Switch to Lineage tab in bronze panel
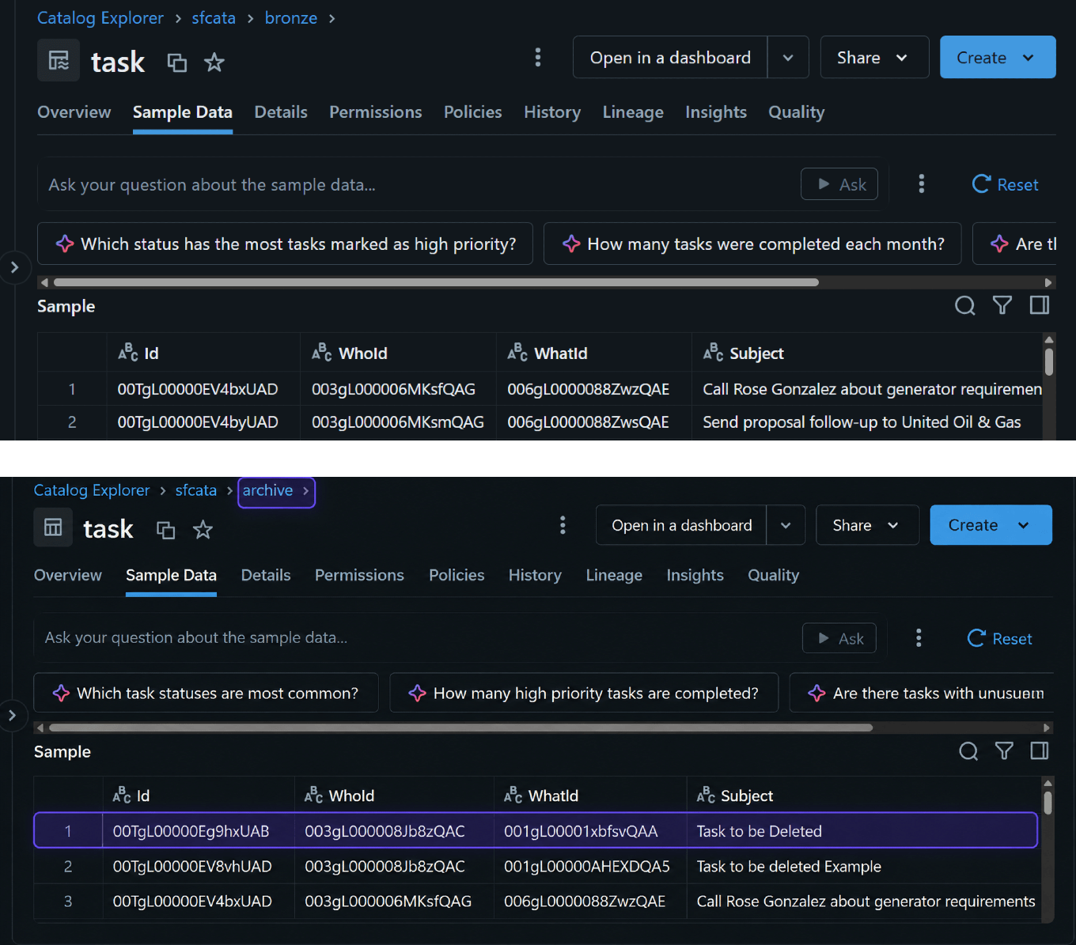The height and width of the screenshot is (945, 1076). click(x=633, y=112)
